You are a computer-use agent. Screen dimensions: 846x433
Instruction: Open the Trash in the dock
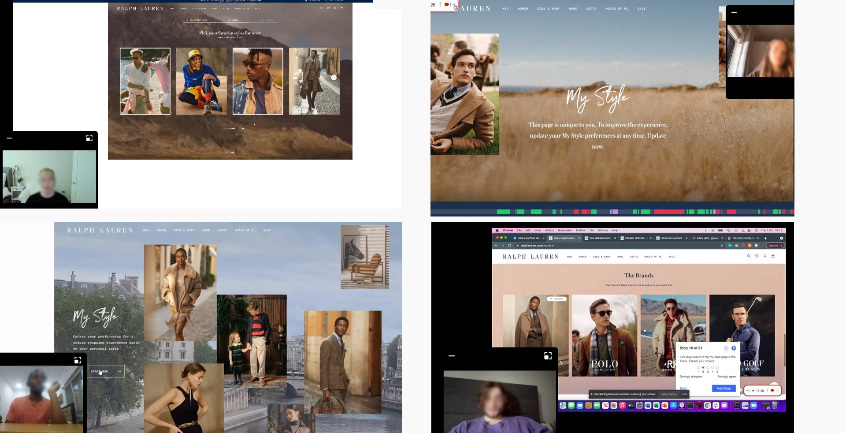[775, 405]
